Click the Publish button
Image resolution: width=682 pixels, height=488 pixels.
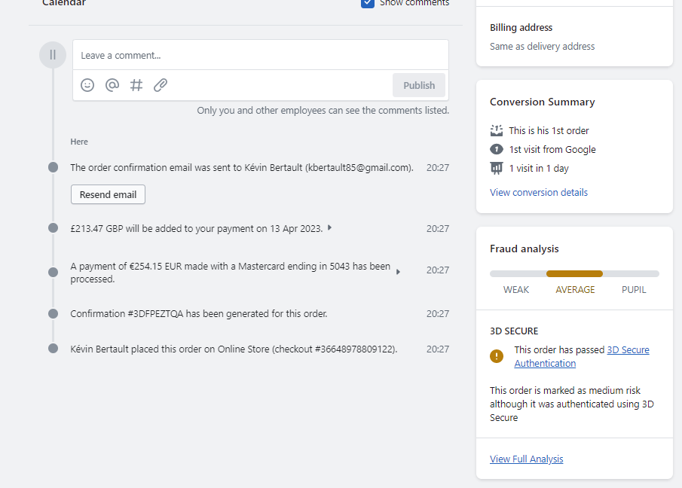pyautogui.click(x=419, y=85)
